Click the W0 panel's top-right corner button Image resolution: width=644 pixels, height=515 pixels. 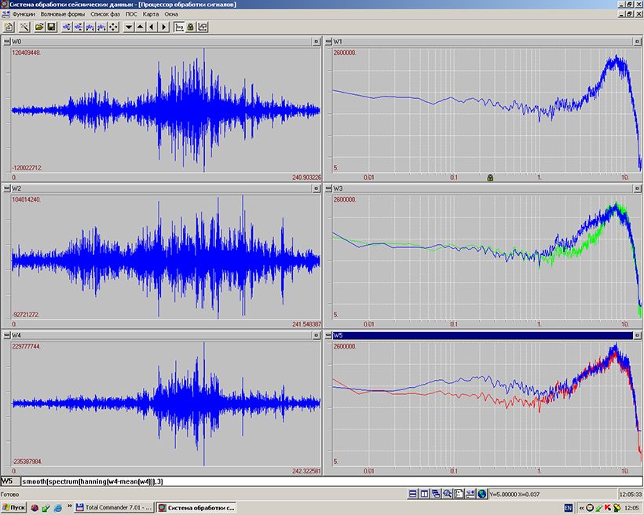pos(316,42)
